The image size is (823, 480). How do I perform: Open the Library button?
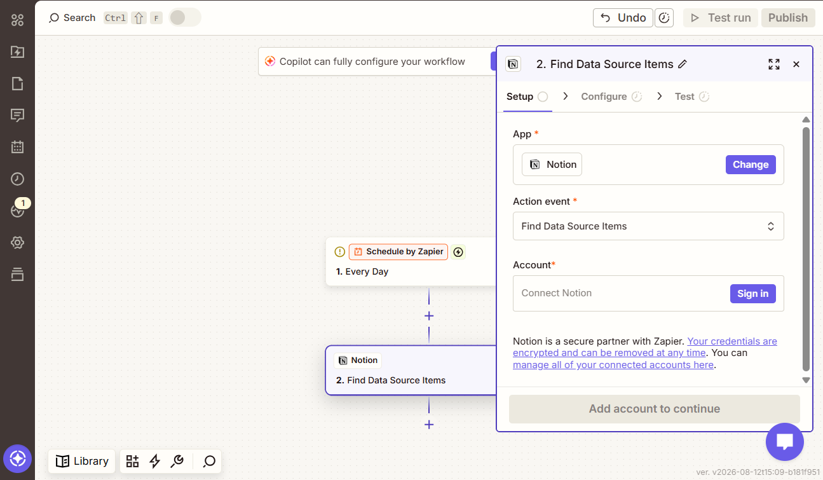coord(82,462)
